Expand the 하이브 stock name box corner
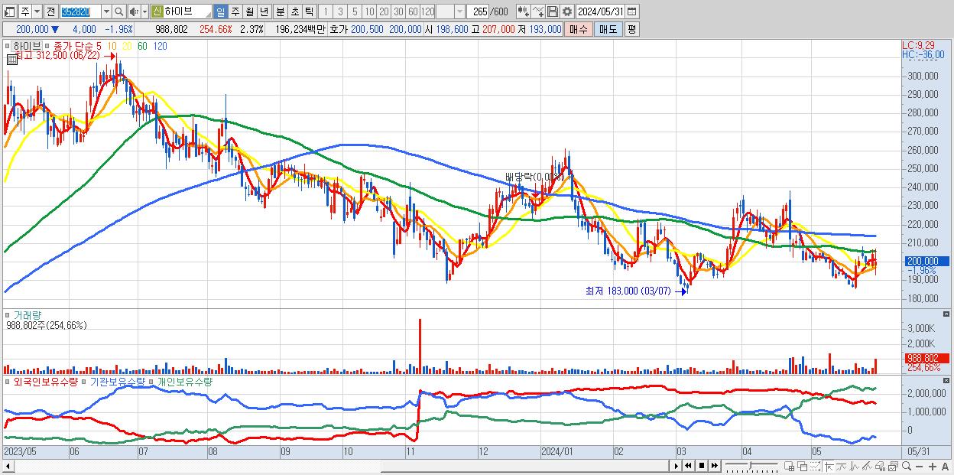The width and height of the screenshot is (954, 475). 207,15
